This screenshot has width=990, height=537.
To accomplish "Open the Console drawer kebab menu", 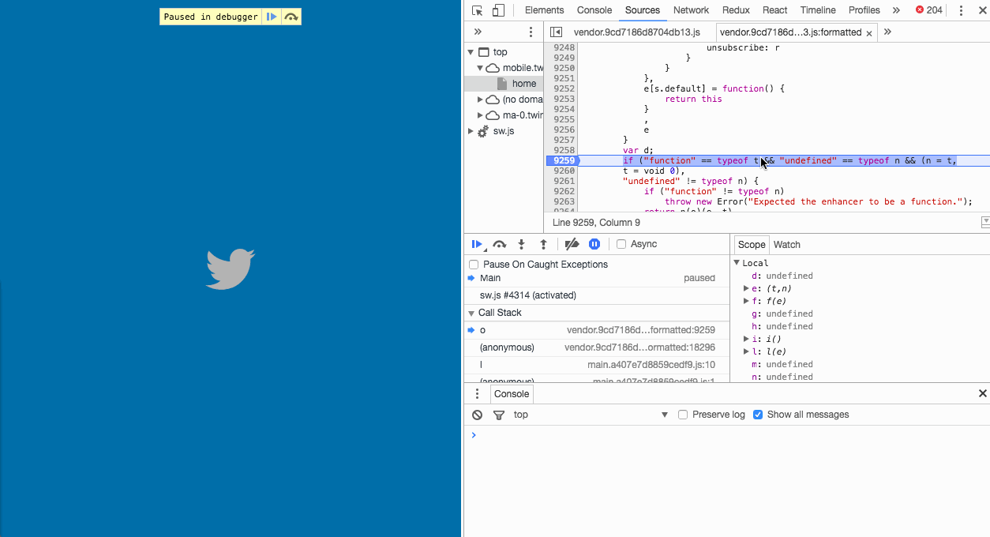I will click(477, 394).
